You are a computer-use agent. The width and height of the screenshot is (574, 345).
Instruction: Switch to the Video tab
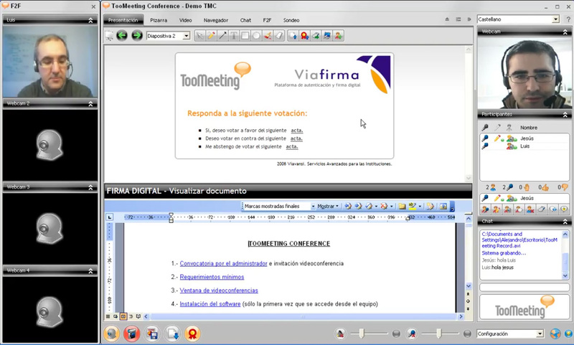185,20
